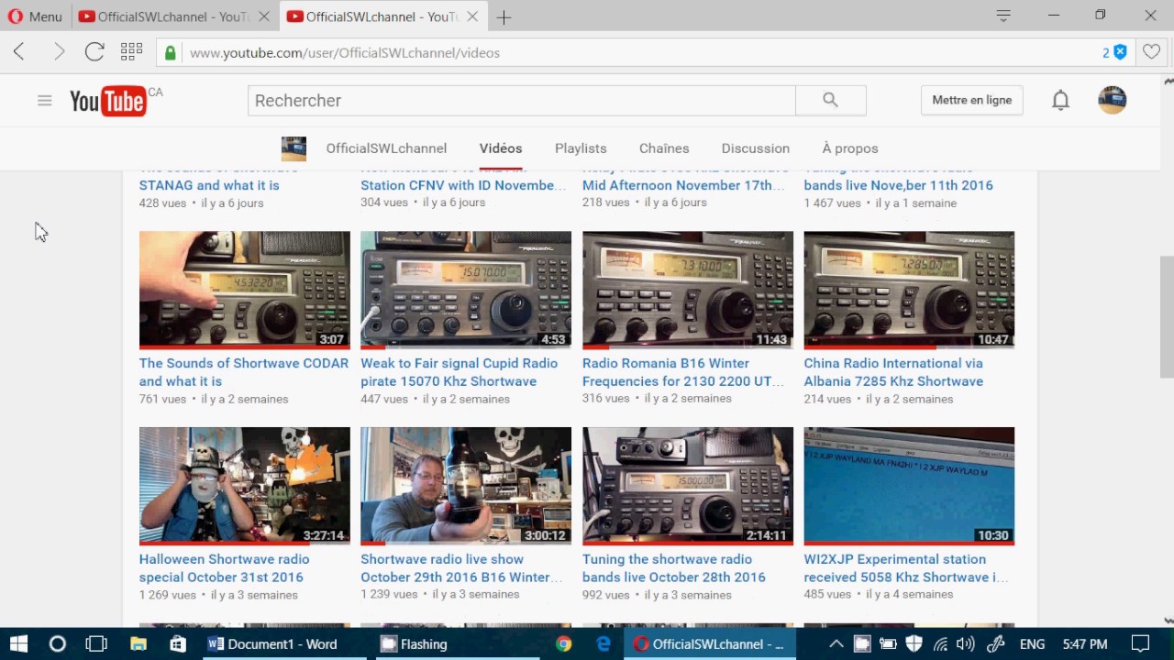The width and height of the screenshot is (1174, 660).
Task: Open Tuning bands live October 28th link
Action: 674,568
